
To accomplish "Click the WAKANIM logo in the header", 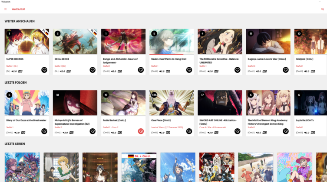I will pyautogui.click(x=18, y=9).
